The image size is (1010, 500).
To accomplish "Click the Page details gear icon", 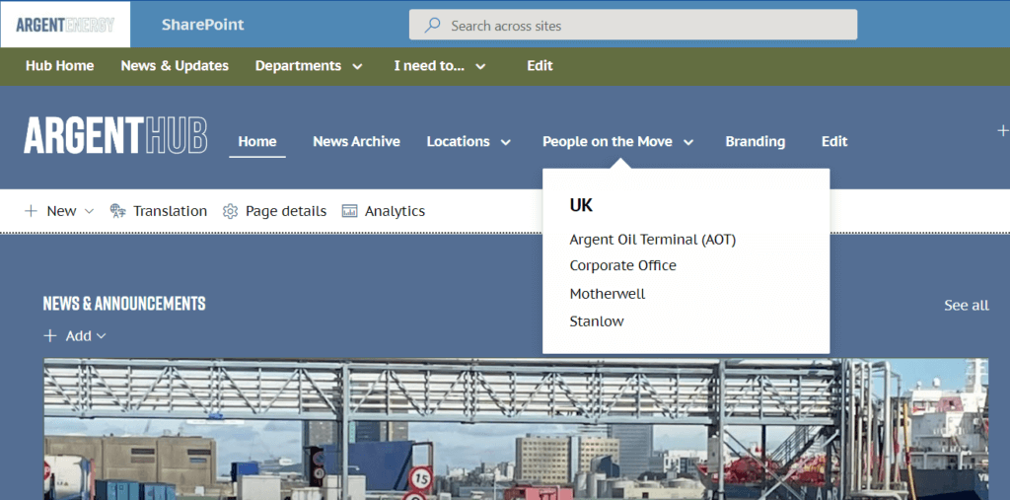I will click(x=230, y=211).
